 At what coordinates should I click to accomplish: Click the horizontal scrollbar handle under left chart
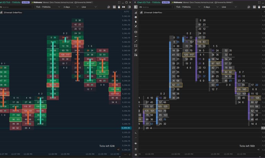(120, 157)
